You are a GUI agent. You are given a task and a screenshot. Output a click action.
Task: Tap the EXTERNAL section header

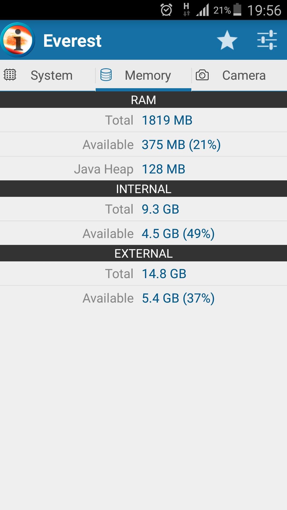(x=143, y=253)
